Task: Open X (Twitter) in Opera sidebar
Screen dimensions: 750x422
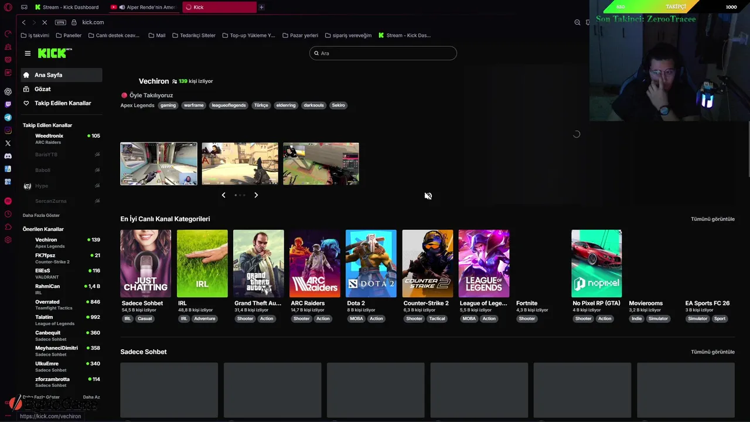Action: 8,143
